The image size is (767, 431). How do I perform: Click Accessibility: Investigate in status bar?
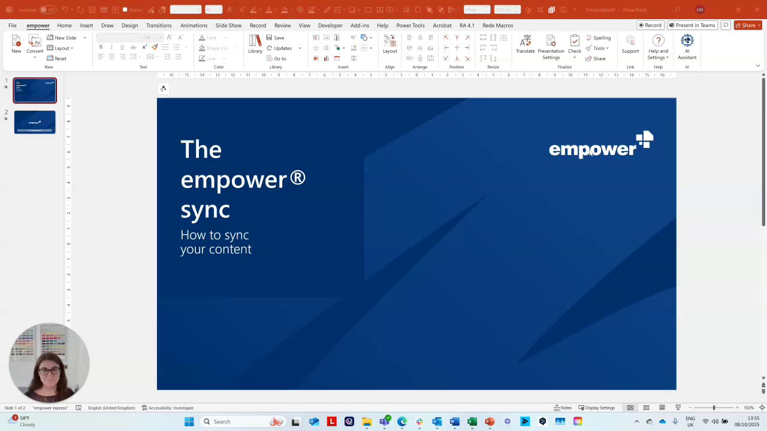click(x=168, y=408)
